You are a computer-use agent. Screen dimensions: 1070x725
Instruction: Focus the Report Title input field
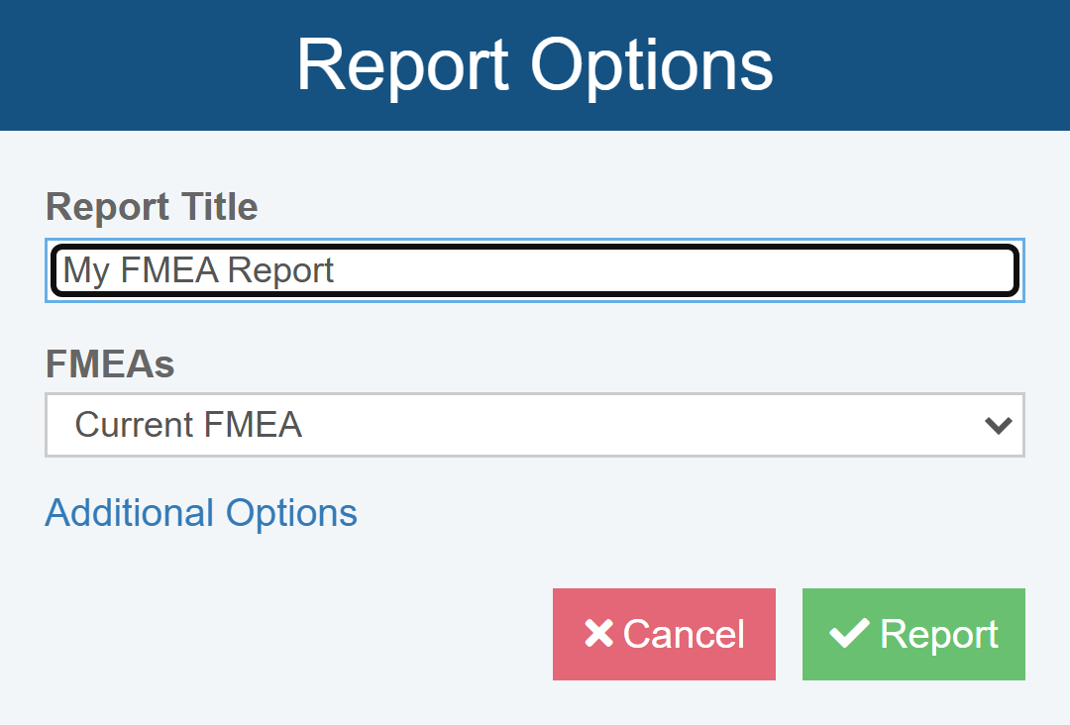click(x=535, y=270)
